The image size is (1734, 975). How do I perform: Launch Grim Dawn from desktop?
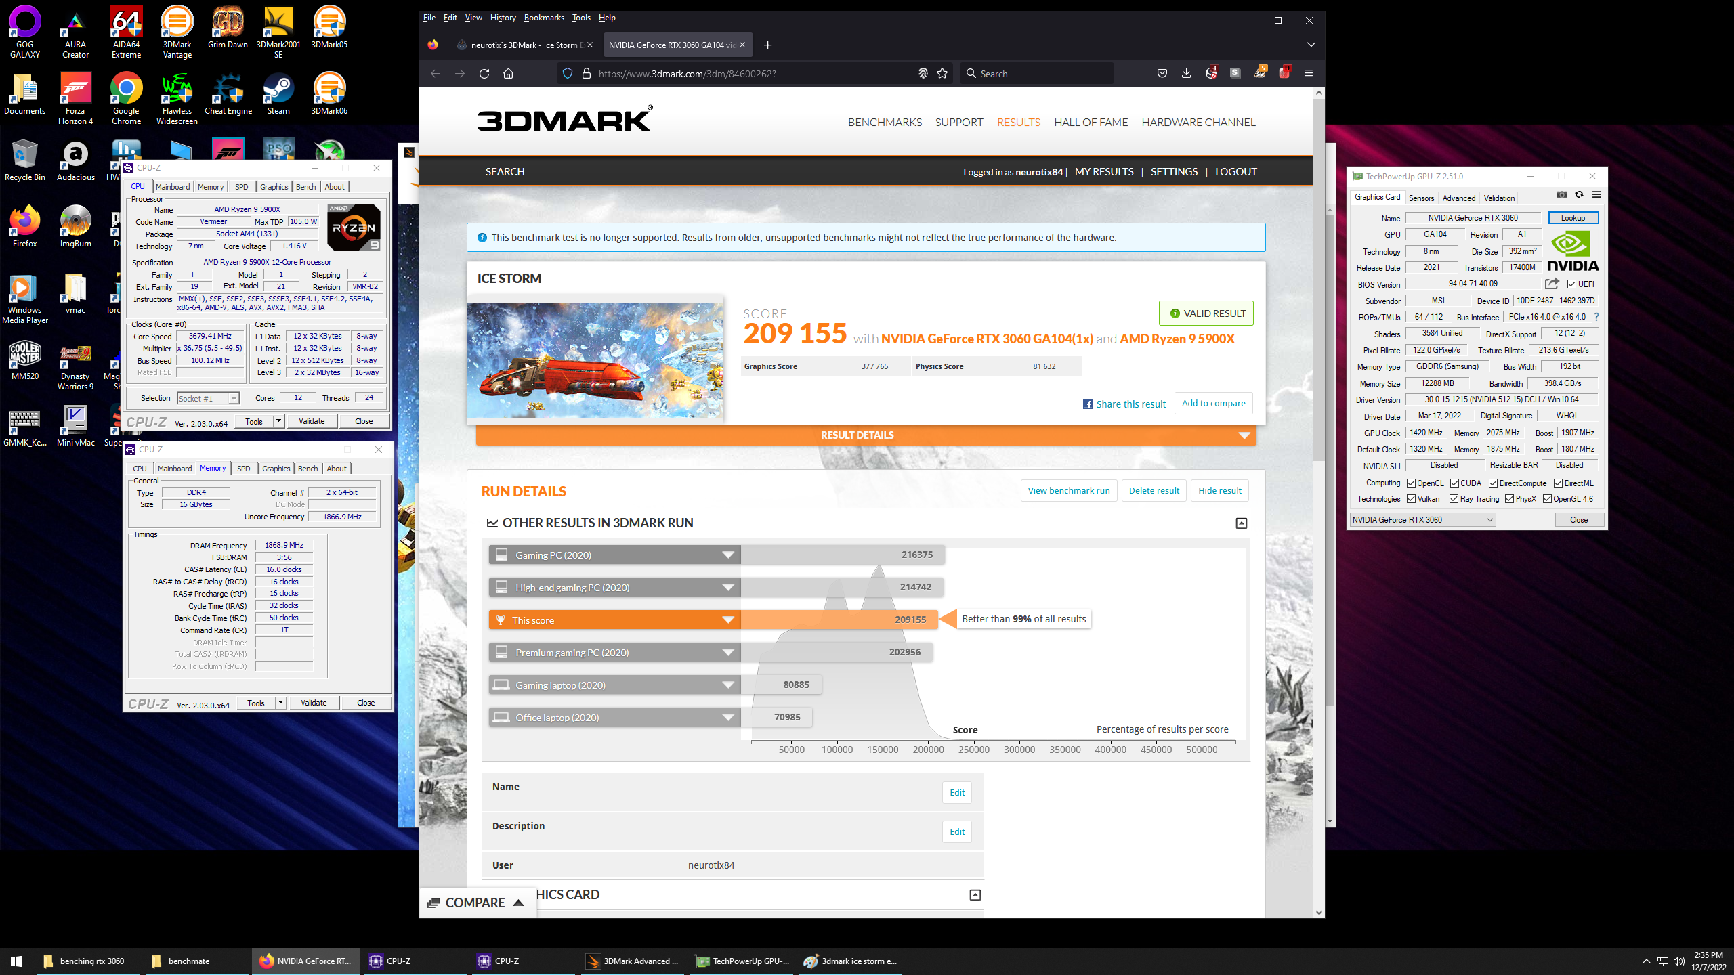click(x=228, y=28)
